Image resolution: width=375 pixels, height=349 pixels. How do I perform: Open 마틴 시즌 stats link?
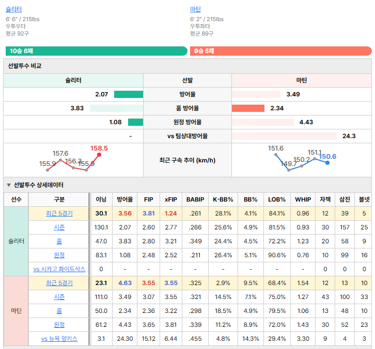pos(59,297)
